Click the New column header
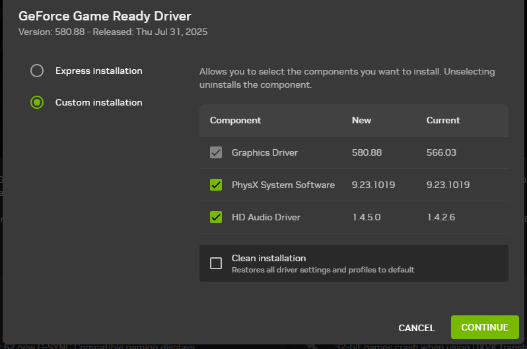 coord(361,120)
